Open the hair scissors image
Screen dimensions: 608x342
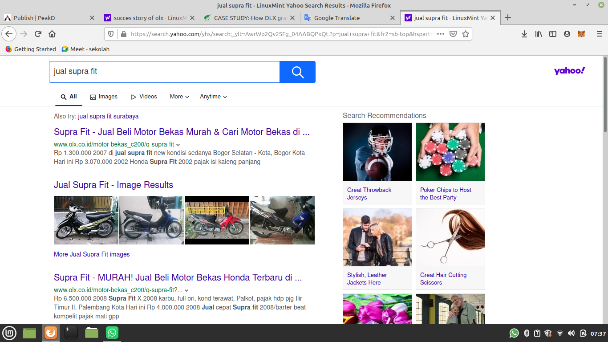[x=450, y=237]
